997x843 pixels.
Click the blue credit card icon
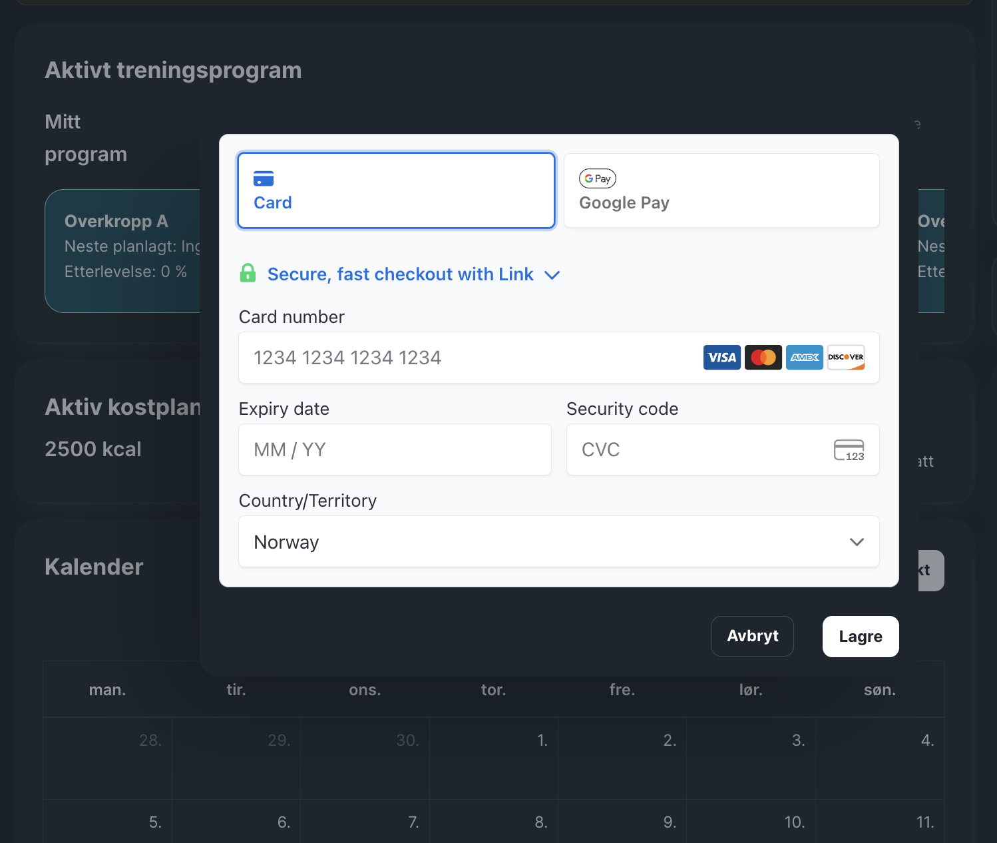[x=264, y=178]
